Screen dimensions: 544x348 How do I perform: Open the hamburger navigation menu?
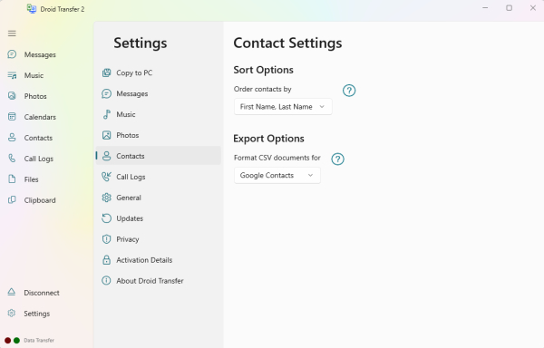pyautogui.click(x=12, y=34)
